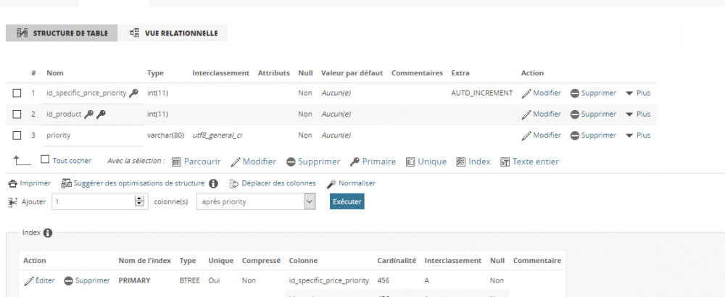This screenshot has width=725, height=297.
Task: Click Parcourir in the selection actions
Action: (x=196, y=162)
